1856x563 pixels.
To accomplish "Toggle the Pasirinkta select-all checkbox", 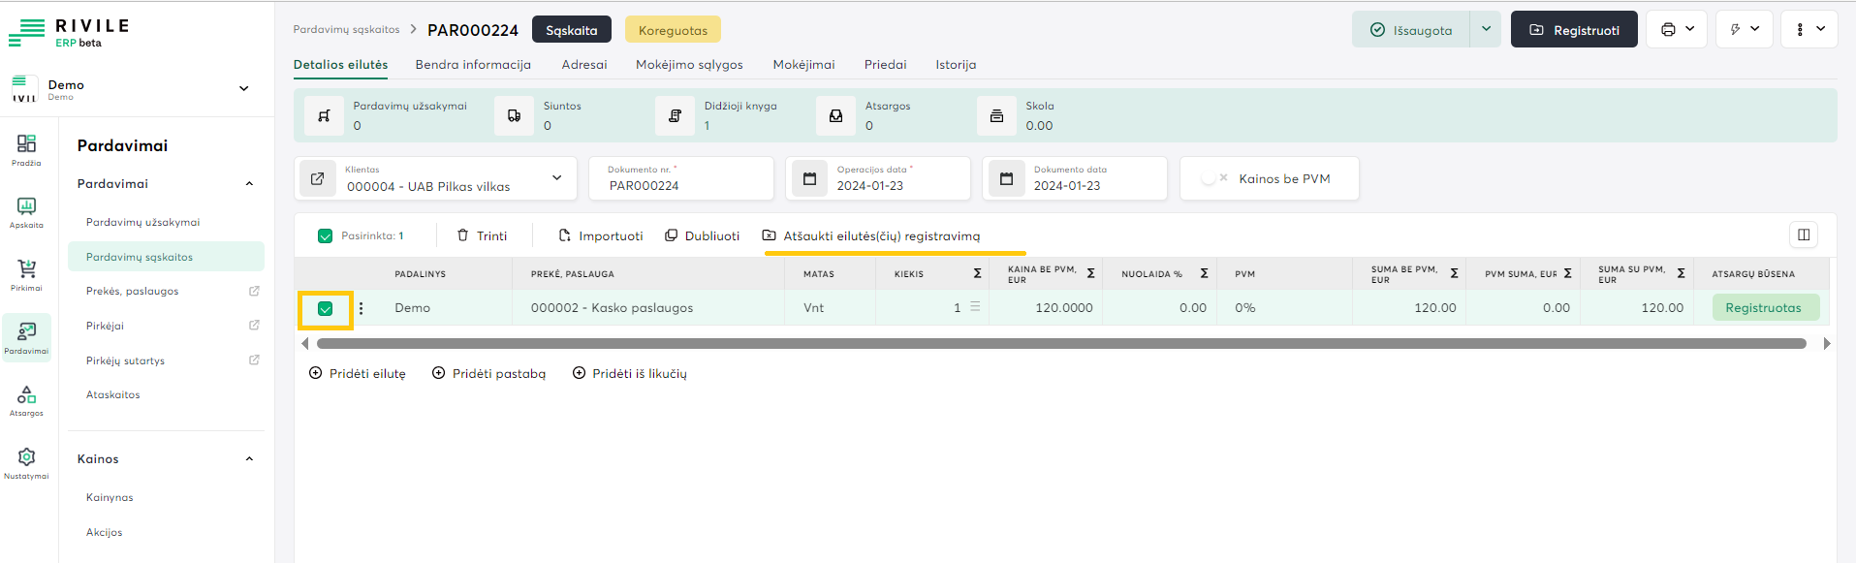I will pyautogui.click(x=326, y=235).
